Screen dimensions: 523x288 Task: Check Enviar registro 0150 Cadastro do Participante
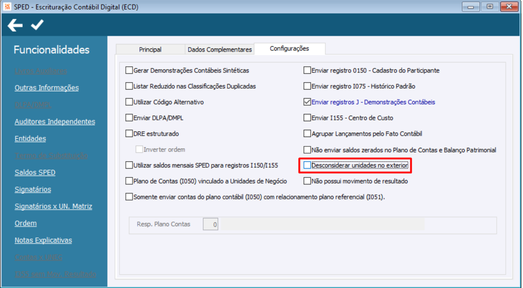pyautogui.click(x=307, y=70)
